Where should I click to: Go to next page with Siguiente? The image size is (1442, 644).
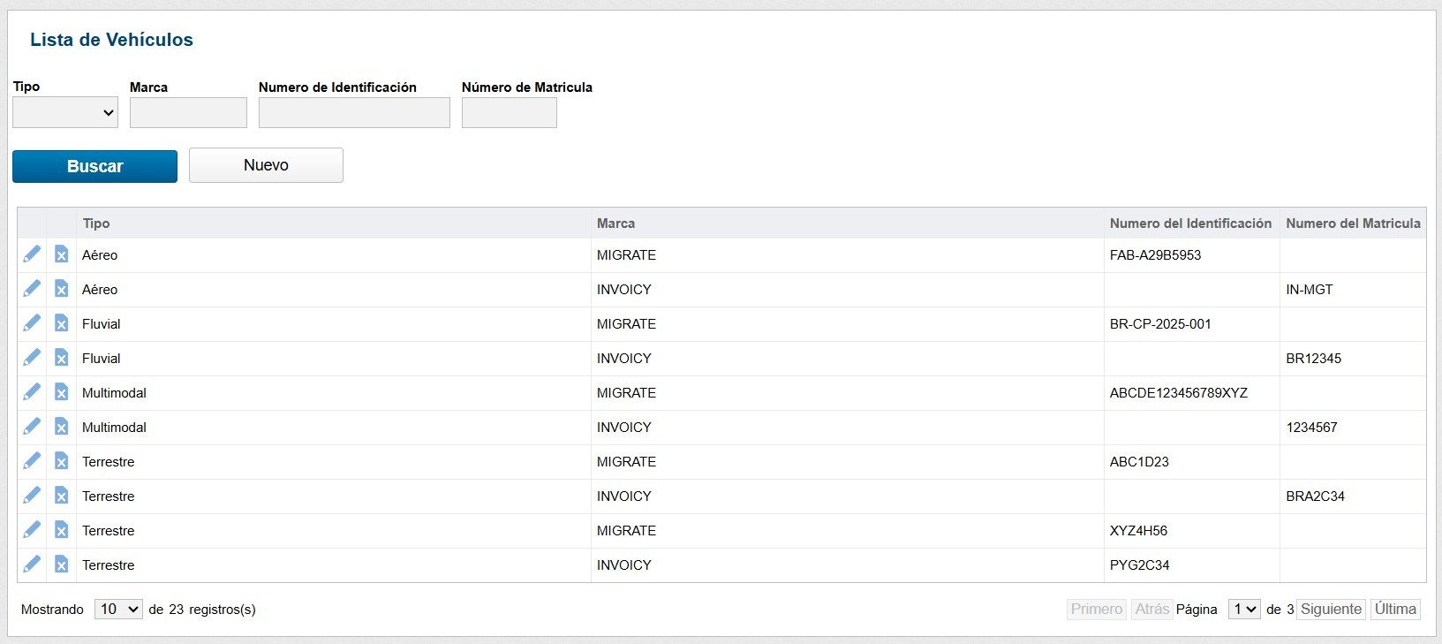click(x=1331, y=609)
